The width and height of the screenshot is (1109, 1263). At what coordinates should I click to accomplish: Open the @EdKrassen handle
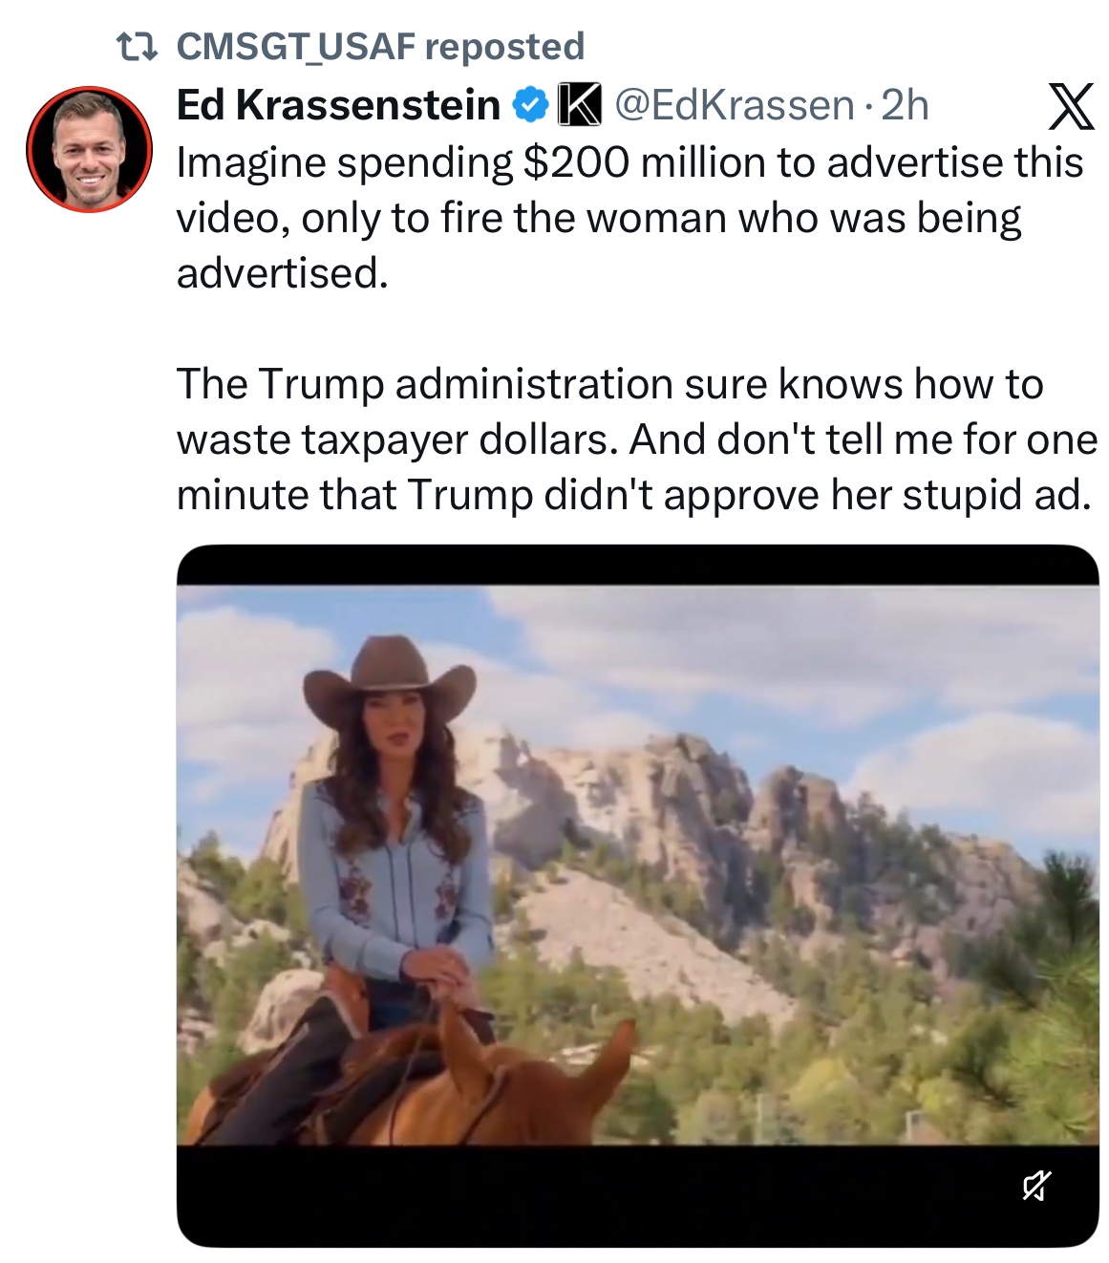pyautogui.click(x=734, y=105)
